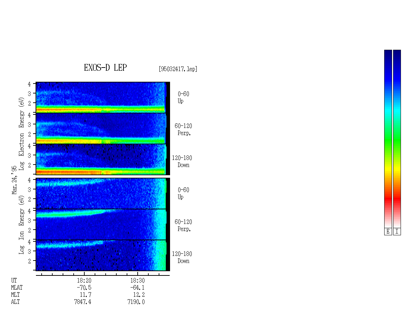Click the electron color bar above E

(x=388, y=139)
